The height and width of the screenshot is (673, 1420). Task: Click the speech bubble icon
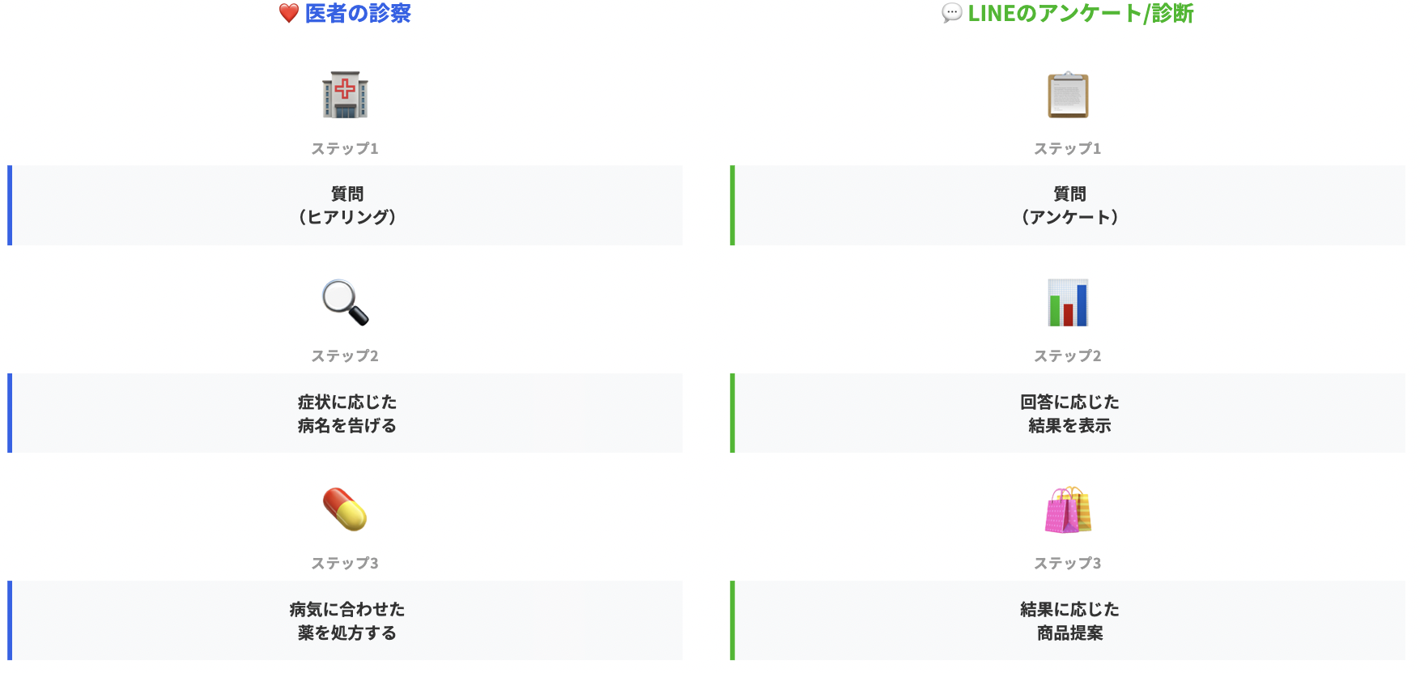coord(952,14)
